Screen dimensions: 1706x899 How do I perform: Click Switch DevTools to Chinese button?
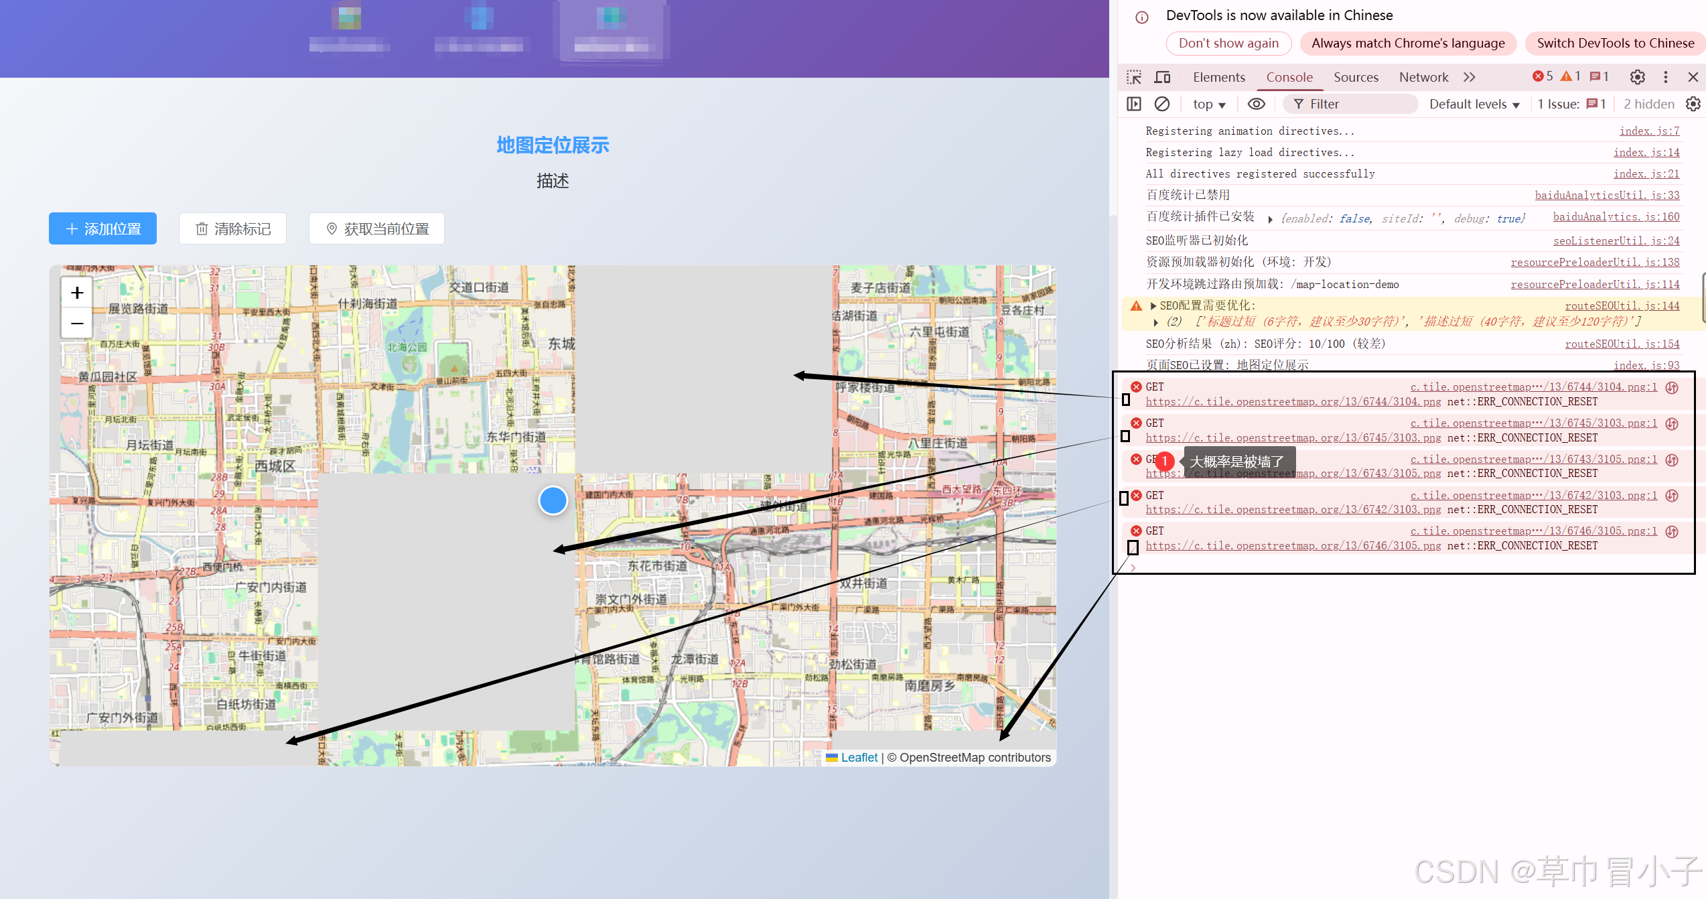click(x=1615, y=44)
